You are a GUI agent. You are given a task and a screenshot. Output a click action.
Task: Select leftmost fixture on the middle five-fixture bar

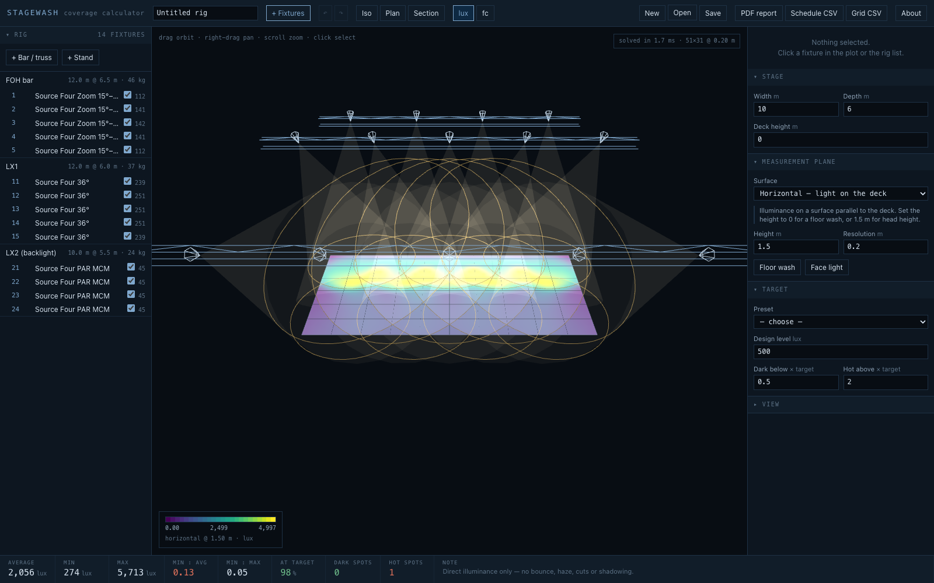pos(295,137)
